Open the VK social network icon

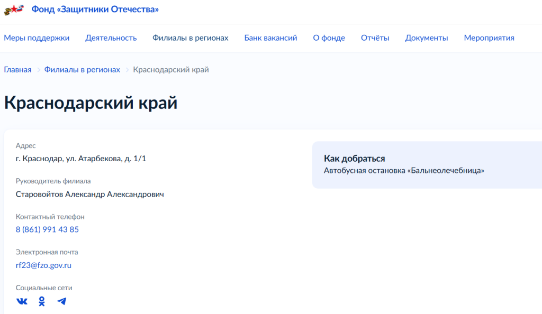pyautogui.click(x=22, y=301)
